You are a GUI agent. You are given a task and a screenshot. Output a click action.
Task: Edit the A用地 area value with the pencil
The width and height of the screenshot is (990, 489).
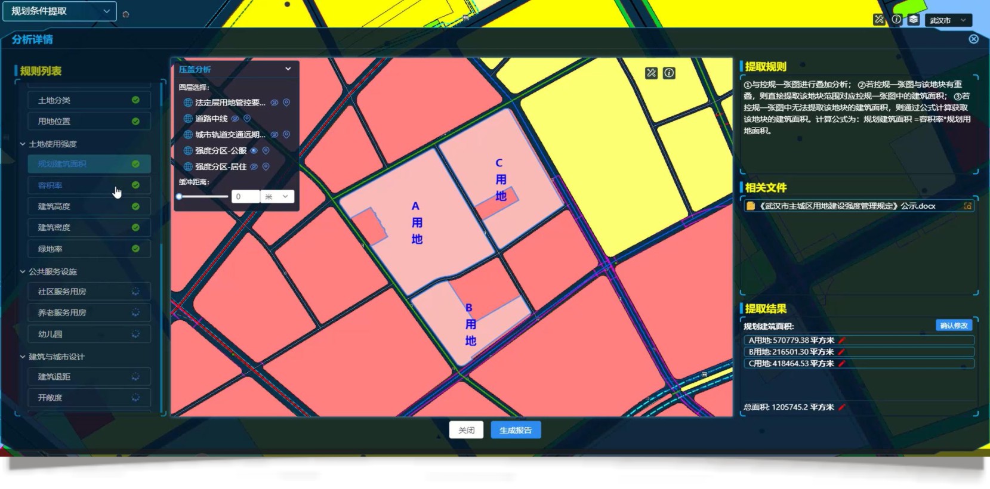(x=841, y=341)
